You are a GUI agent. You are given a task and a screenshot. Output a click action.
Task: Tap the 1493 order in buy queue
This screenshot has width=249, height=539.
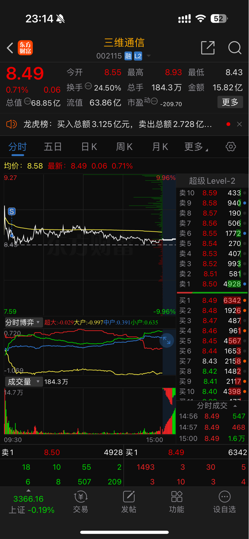(x=145, y=467)
